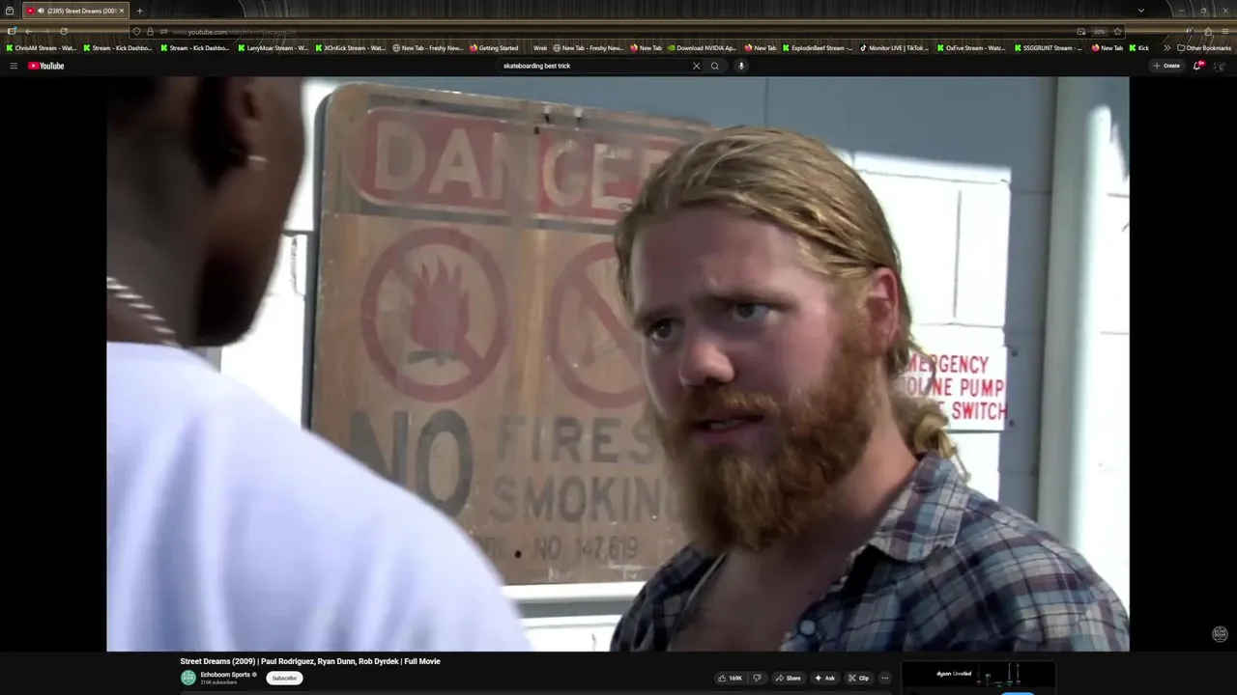Open the tracking protection shield icon
Image resolution: width=1237 pixels, height=695 pixels.
(136, 31)
